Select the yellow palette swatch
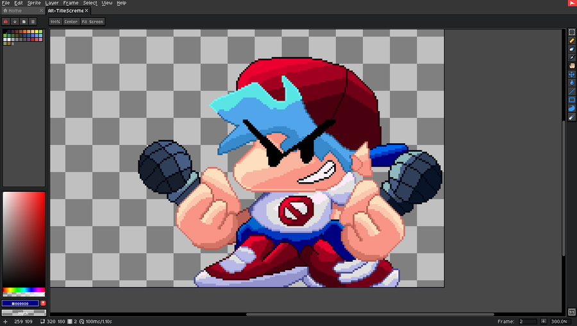 [37, 31]
